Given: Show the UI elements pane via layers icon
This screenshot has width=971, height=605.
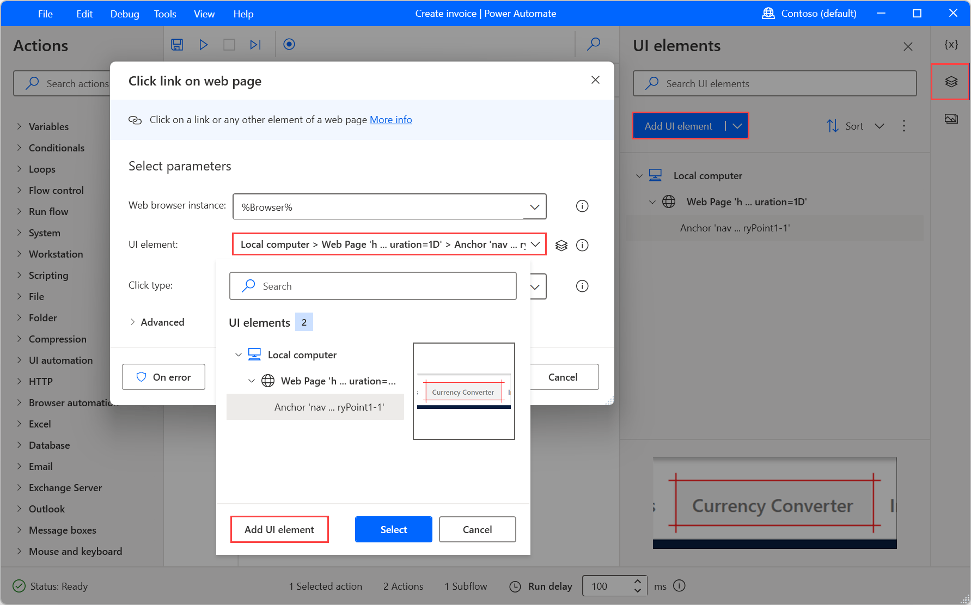Looking at the screenshot, I should [x=951, y=82].
